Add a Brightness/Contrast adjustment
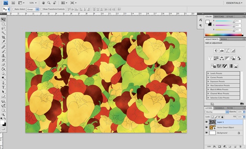Viewport: 246px width, 149px height. click(x=216, y=51)
